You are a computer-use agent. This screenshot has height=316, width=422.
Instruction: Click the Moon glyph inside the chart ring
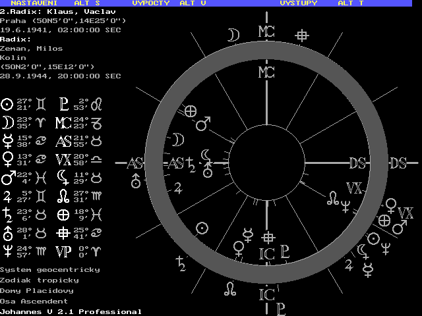pos(178,140)
